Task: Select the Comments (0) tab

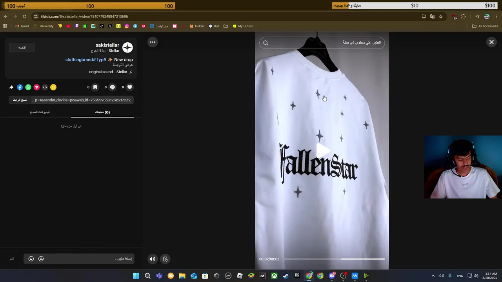Action: [102, 112]
